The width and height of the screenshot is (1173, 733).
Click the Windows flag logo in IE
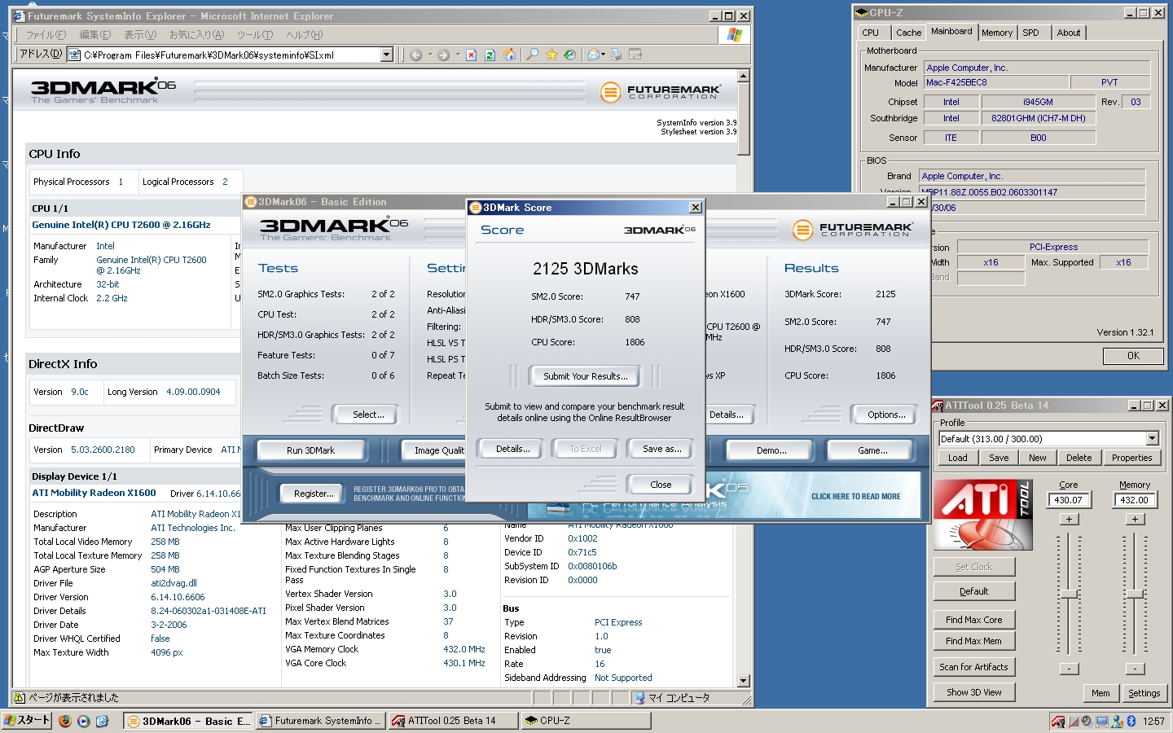coord(734,34)
